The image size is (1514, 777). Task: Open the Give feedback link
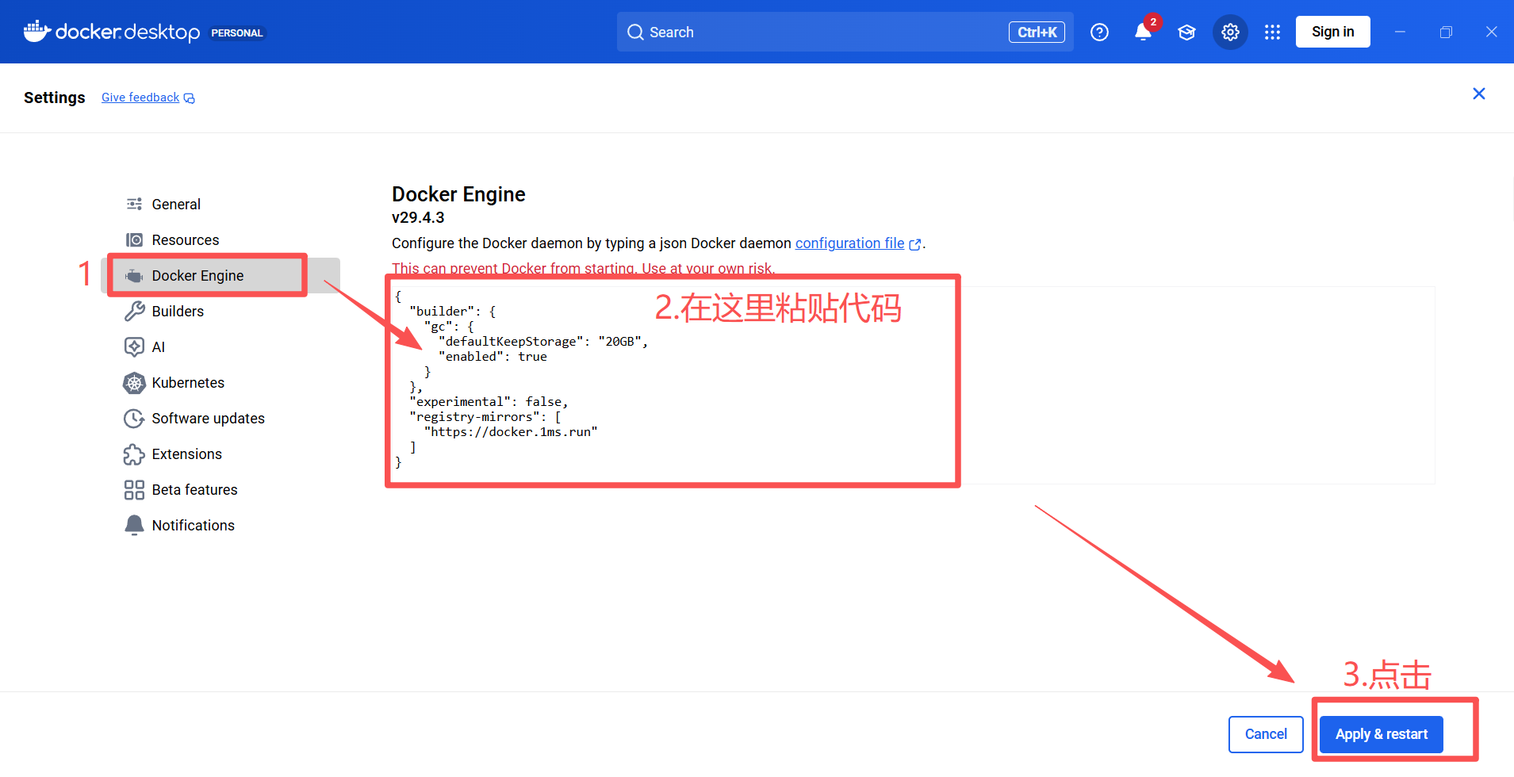point(140,98)
